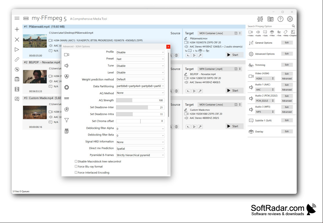
Task: Open the image gallery icon in the sidebar
Action: [x=17, y=79]
